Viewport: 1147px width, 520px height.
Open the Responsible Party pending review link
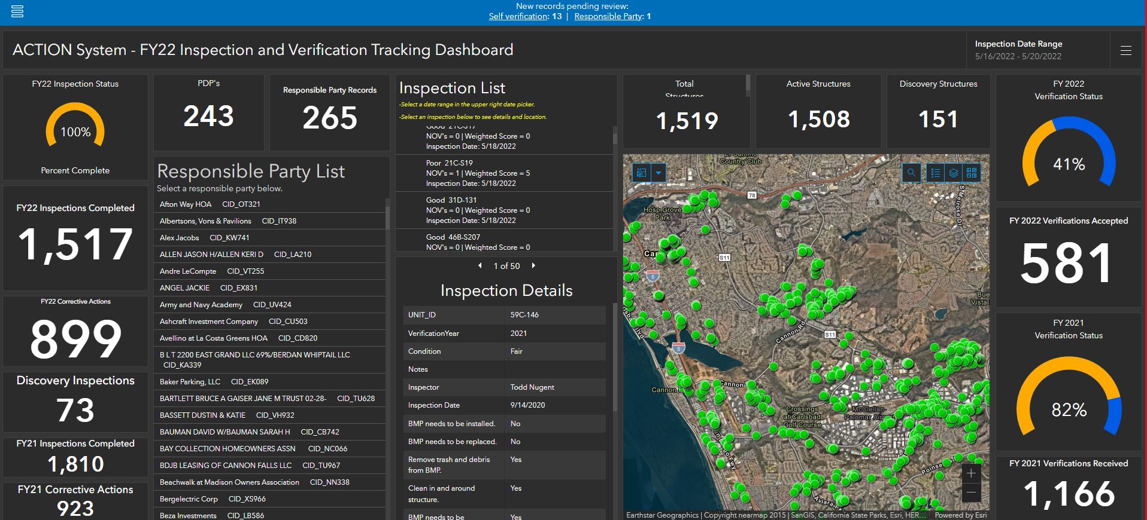608,17
